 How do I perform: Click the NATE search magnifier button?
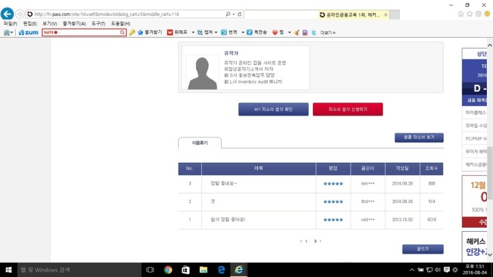pos(123,32)
